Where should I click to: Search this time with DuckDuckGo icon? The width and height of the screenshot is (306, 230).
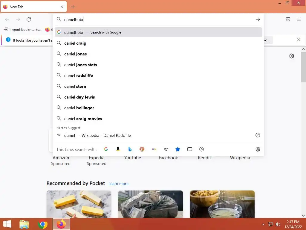(x=142, y=149)
